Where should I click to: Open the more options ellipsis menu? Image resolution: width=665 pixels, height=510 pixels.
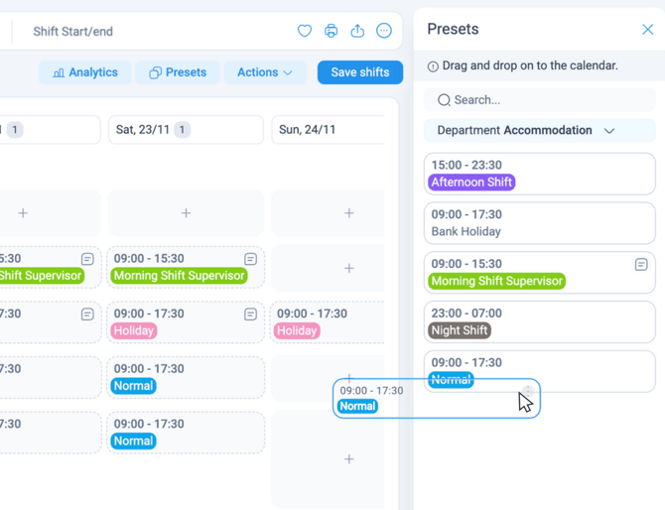(x=384, y=31)
